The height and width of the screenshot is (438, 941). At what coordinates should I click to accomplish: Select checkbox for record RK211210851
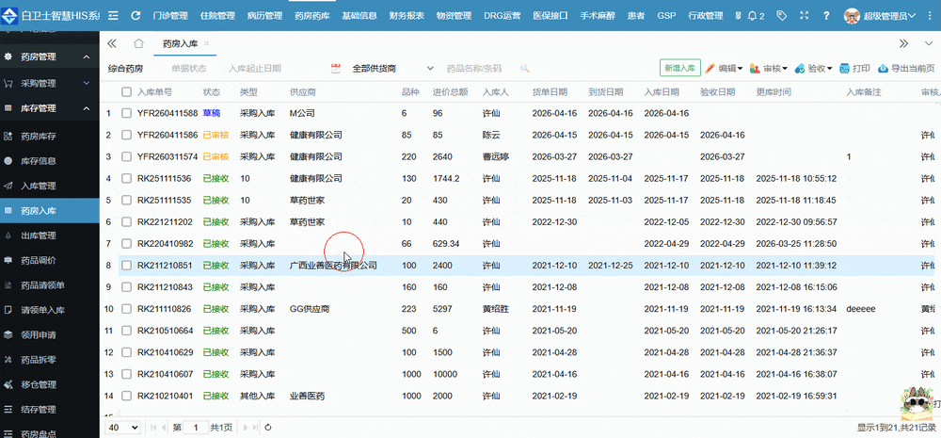pyautogui.click(x=126, y=266)
